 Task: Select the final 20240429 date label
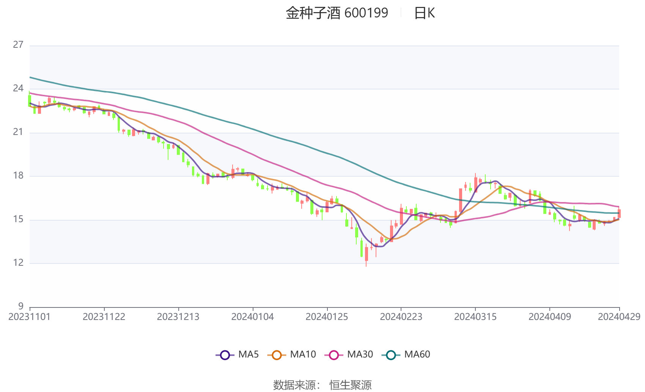(x=619, y=317)
